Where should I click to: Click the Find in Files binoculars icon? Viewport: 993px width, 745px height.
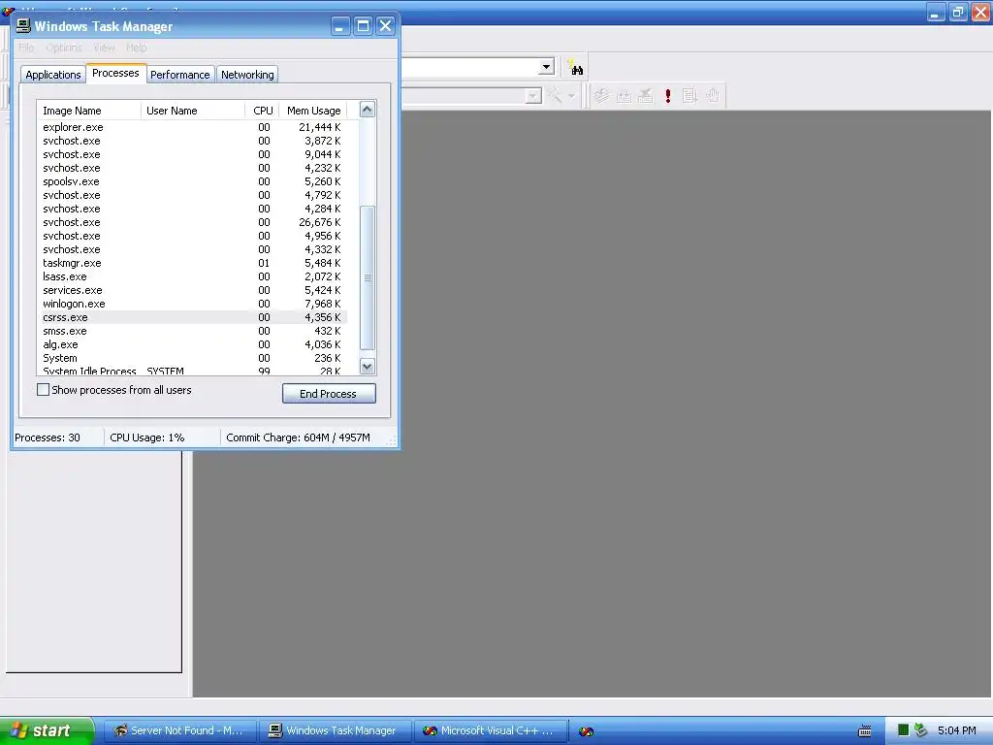[x=575, y=67]
